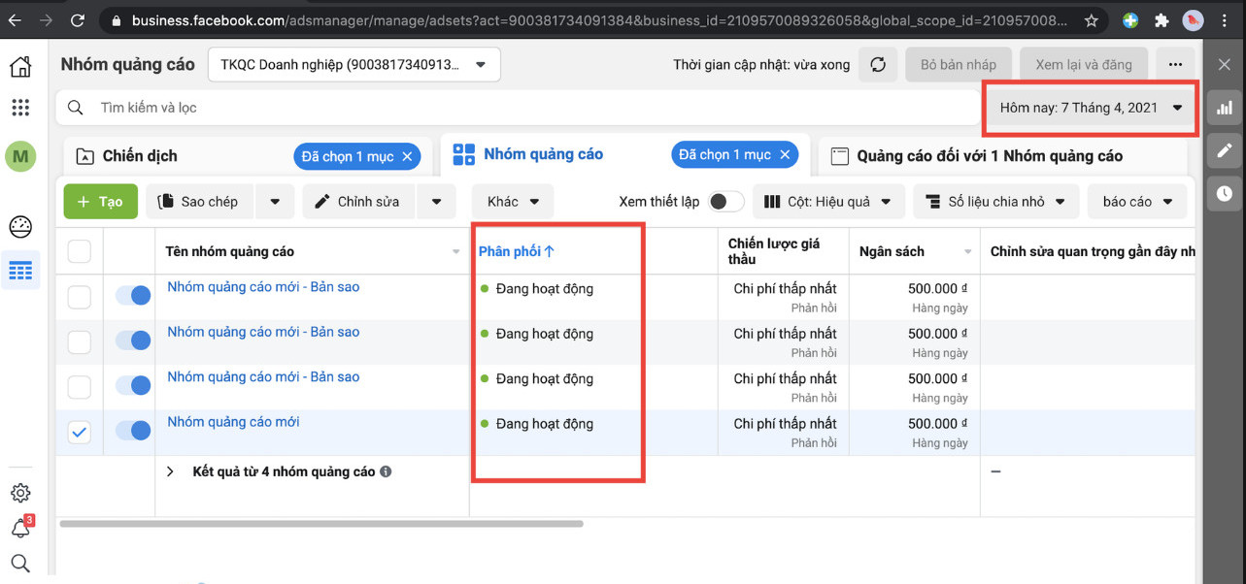Viewport: 1246px width, 584px height.
Task: Switch to the Chiến dịch tab
Action: 140,156
